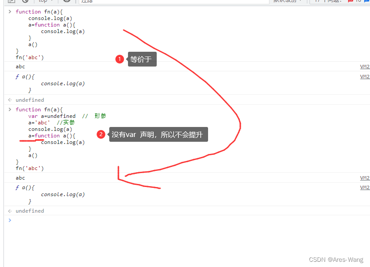Open VM2 link beside last ƒ a(){ output

pos(365,187)
